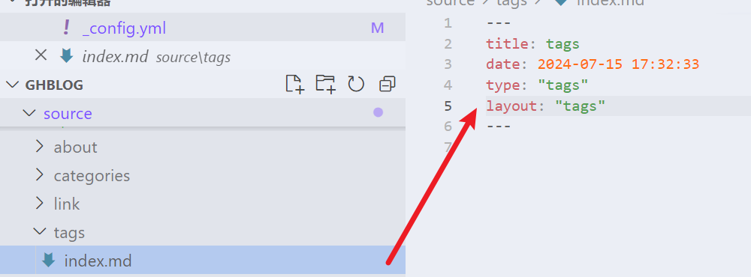Click the date value 2024-07-15 17:32:33

coord(618,64)
